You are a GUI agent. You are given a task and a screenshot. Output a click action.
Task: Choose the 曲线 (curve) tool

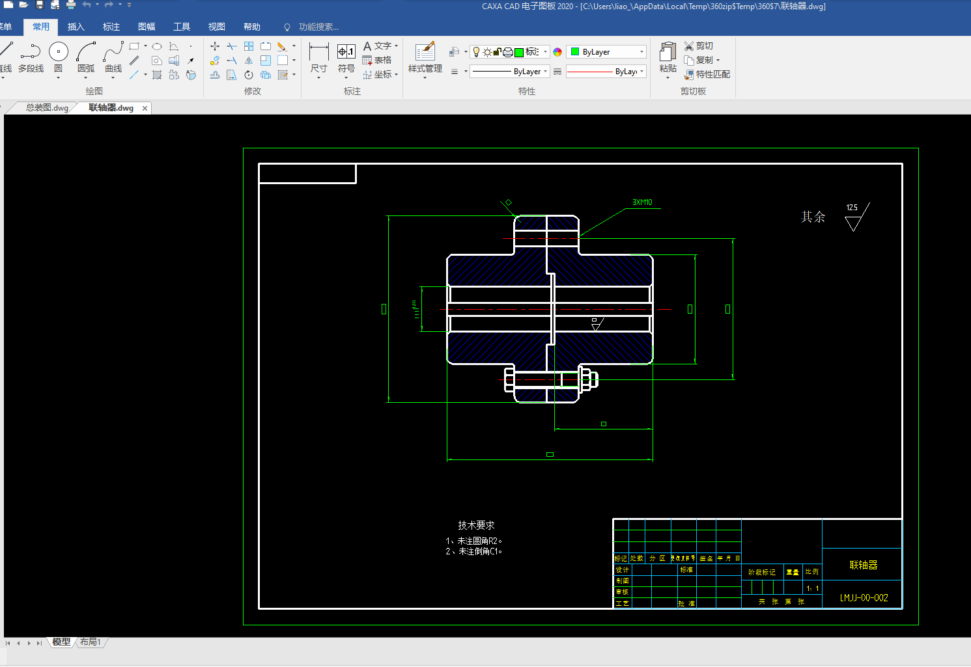[113, 52]
